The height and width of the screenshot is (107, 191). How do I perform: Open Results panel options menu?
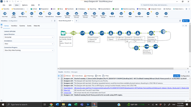[x=186, y=72]
